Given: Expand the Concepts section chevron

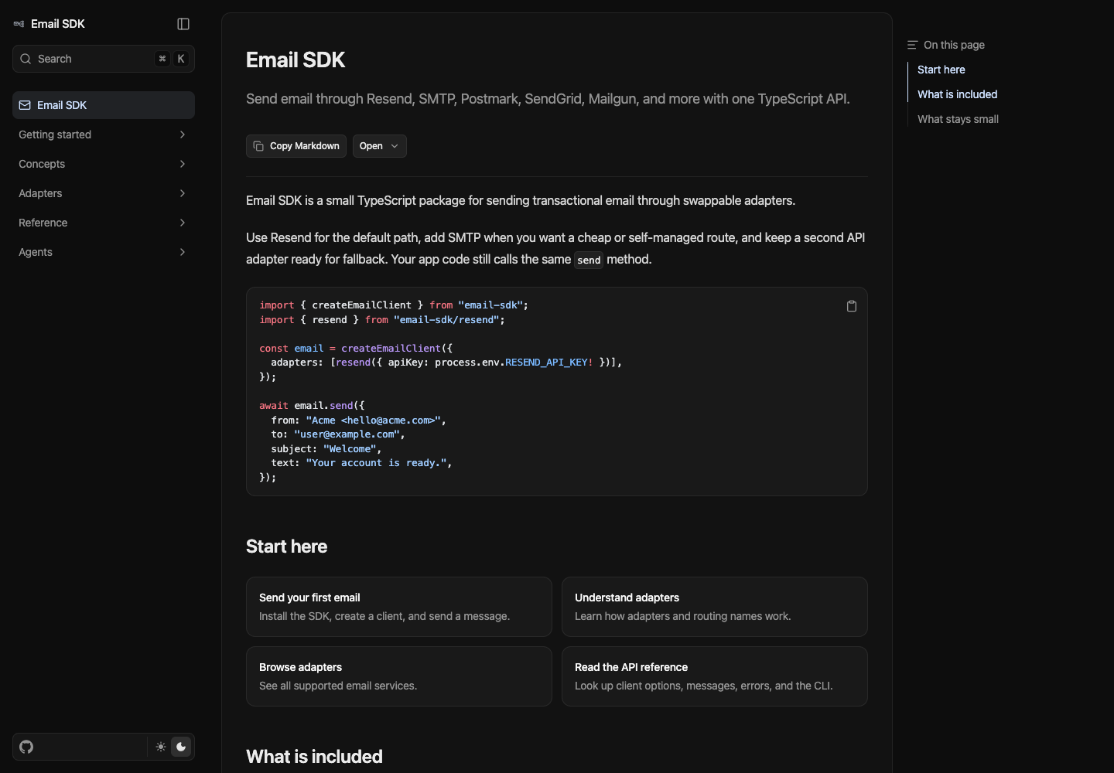Looking at the screenshot, I should pyautogui.click(x=183, y=164).
